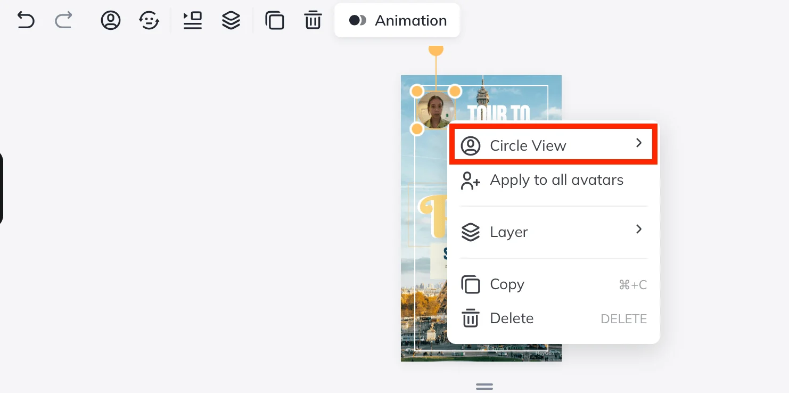Choose Apply to all avatars
This screenshot has width=789, height=393.
point(556,181)
